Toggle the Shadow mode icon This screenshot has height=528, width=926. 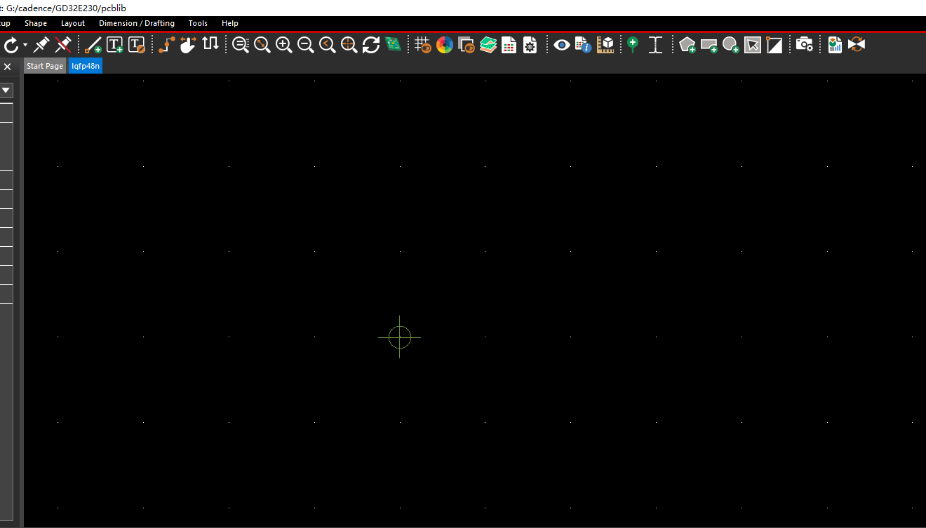click(x=467, y=45)
